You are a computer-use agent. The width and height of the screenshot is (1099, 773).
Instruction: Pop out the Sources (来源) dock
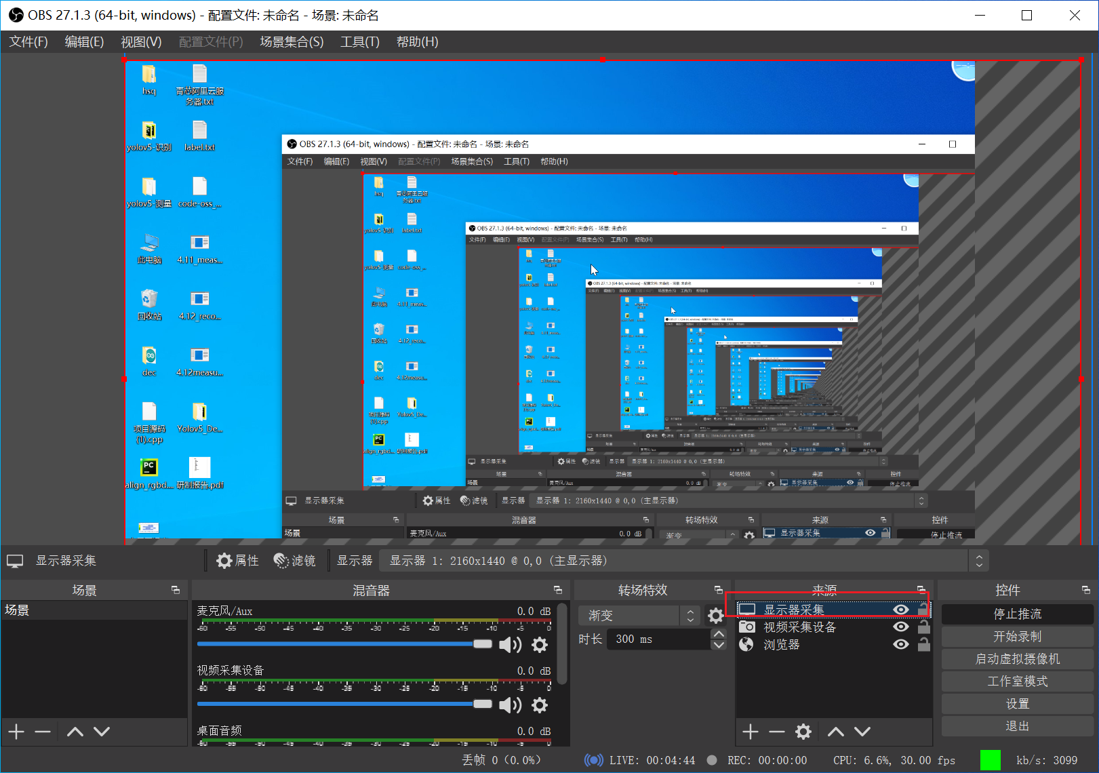point(921,590)
